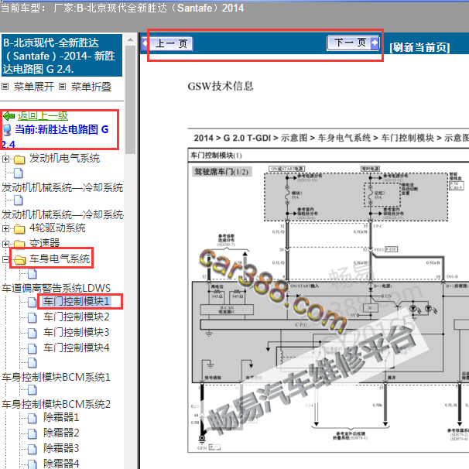Open 发动机电气系统 folder icon

(x=19, y=159)
